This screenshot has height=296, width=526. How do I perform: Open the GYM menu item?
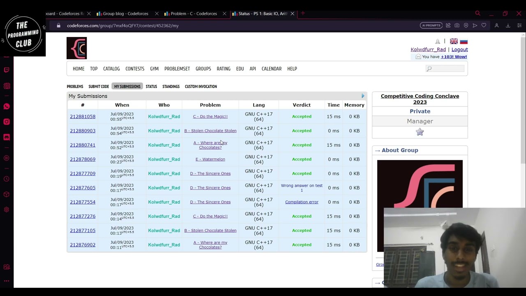click(154, 69)
